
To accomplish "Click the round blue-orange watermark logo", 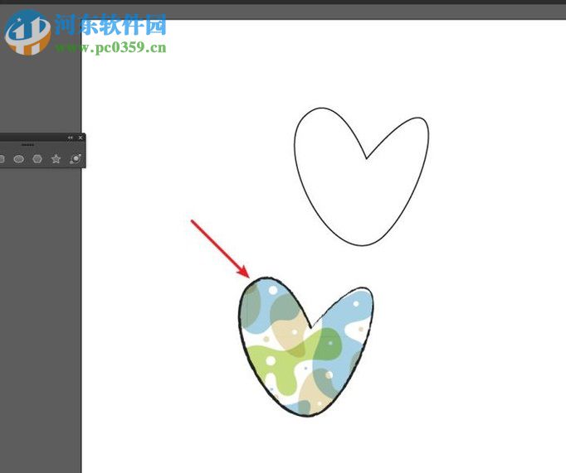I will 27,32.
